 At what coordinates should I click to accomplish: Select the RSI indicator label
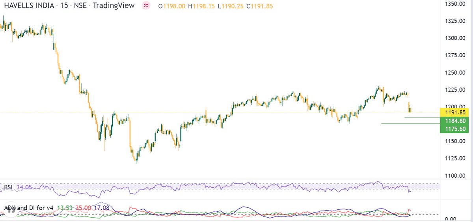(9, 187)
